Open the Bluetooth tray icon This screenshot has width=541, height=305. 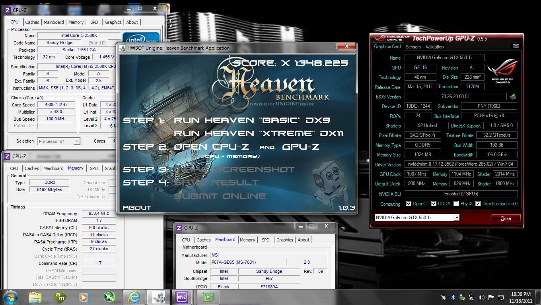pos(453,297)
